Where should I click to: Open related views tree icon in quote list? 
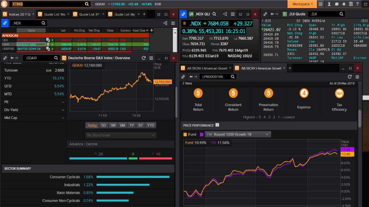click(x=165, y=23)
